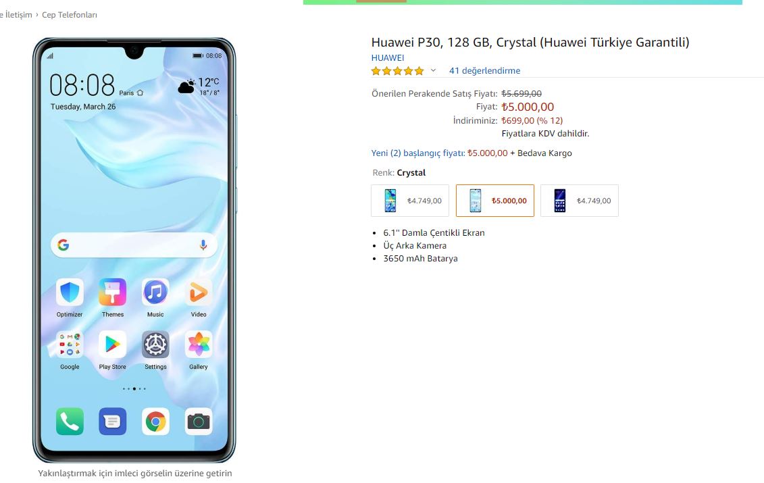This screenshot has height=483, width=764.
Task: Open the HUAWEI brand link
Action: pos(388,57)
